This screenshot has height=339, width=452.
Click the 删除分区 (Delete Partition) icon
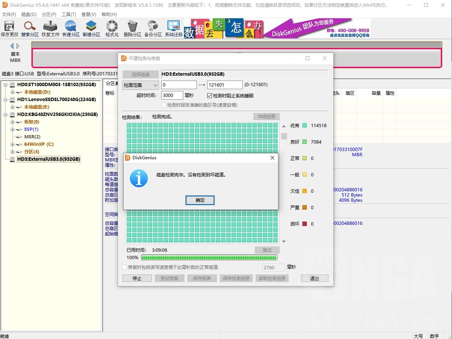(x=133, y=28)
